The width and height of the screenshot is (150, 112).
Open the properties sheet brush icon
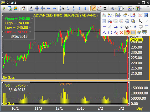(139, 33)
